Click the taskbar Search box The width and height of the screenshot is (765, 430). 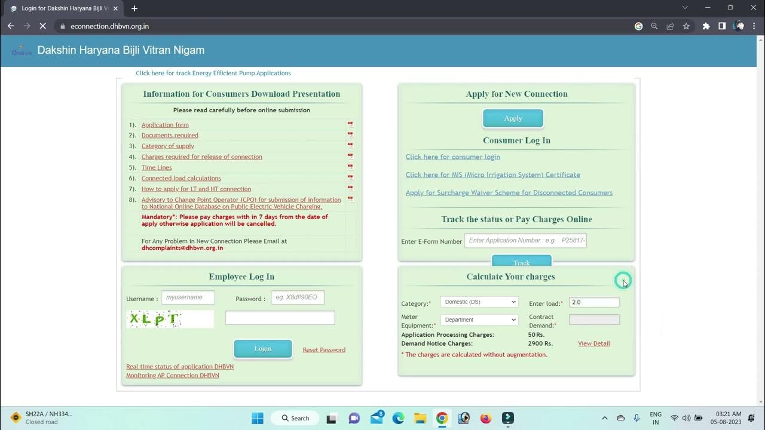296,418
